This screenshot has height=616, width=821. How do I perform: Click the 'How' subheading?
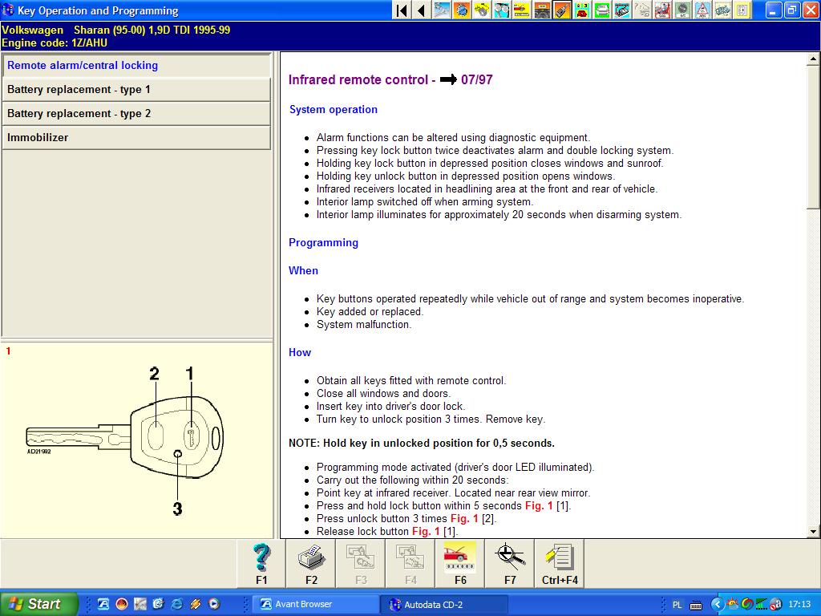(300, 353)
